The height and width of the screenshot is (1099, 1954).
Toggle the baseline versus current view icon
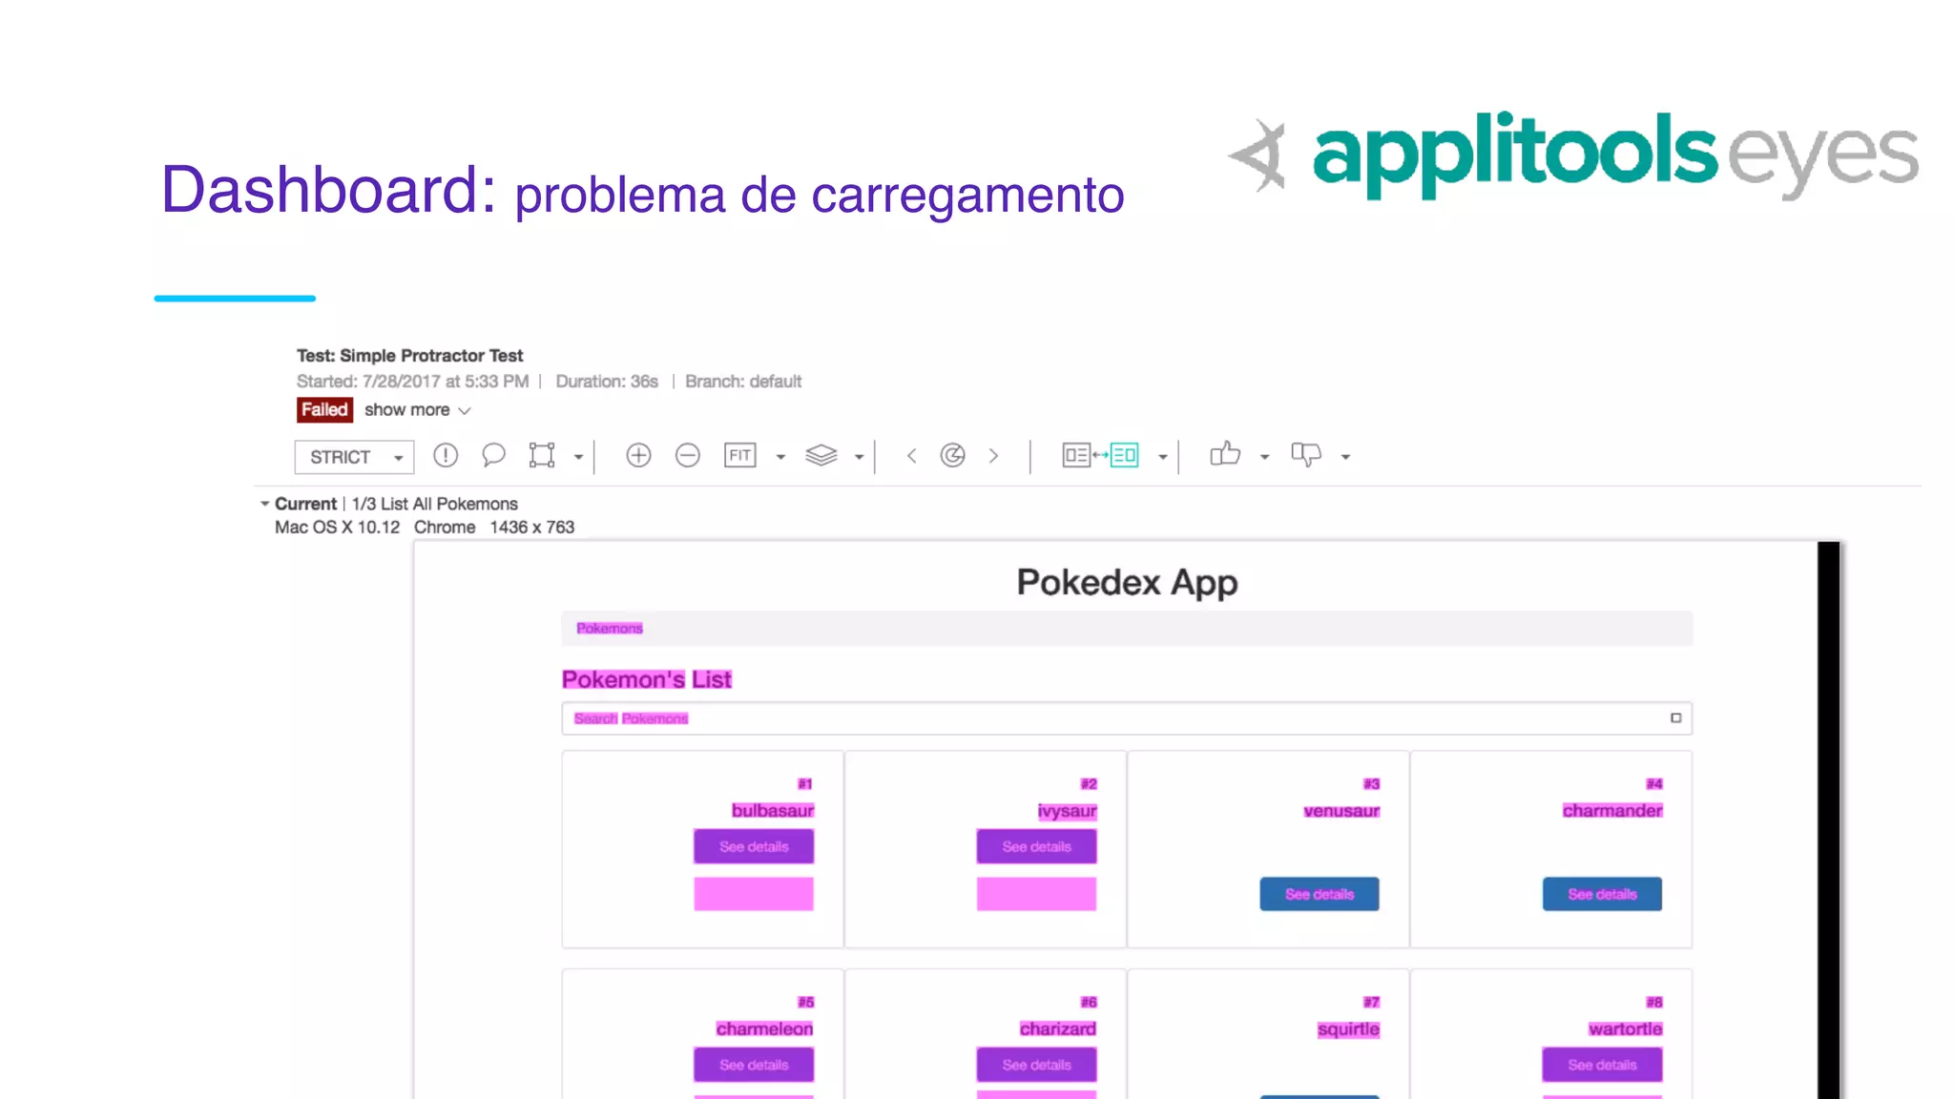click(1101, 455)
